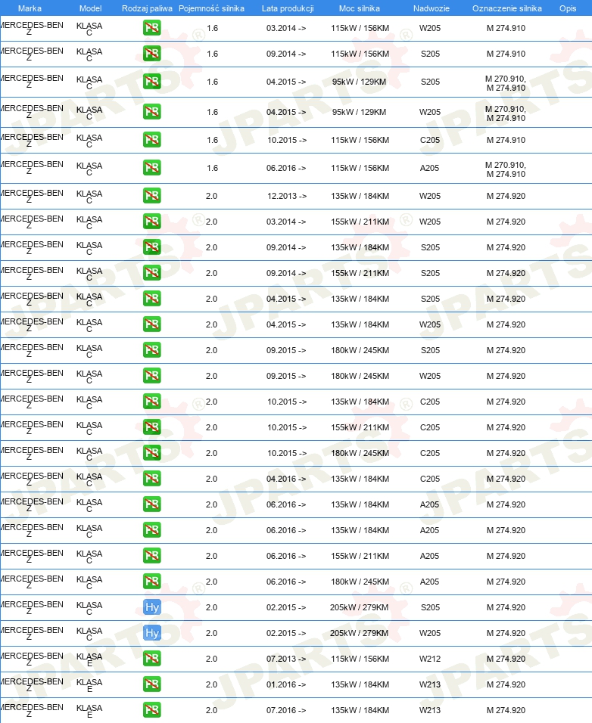
Task: Click petrol icon in the 04.2016 row
Action: [x=152, y=479]
